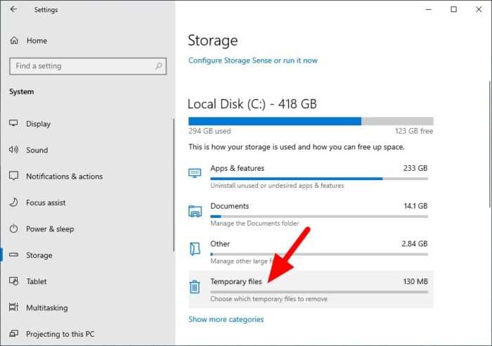Viewport: 492px width, 346px height.
Task: Click Show more categories link
Action: pos(226,319)
